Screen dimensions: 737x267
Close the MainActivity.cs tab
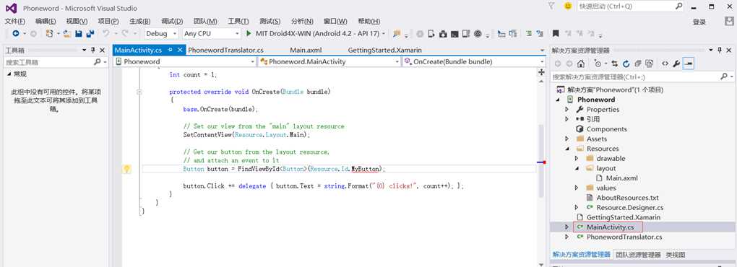pyautogui.click(x=181, y=50)
